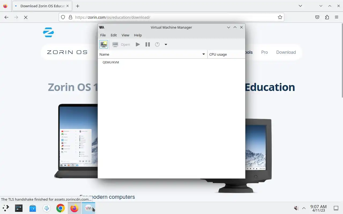Screen dimensions: 343x214
Task: Create a new virtual machine
Action: [x=104, y=44]
